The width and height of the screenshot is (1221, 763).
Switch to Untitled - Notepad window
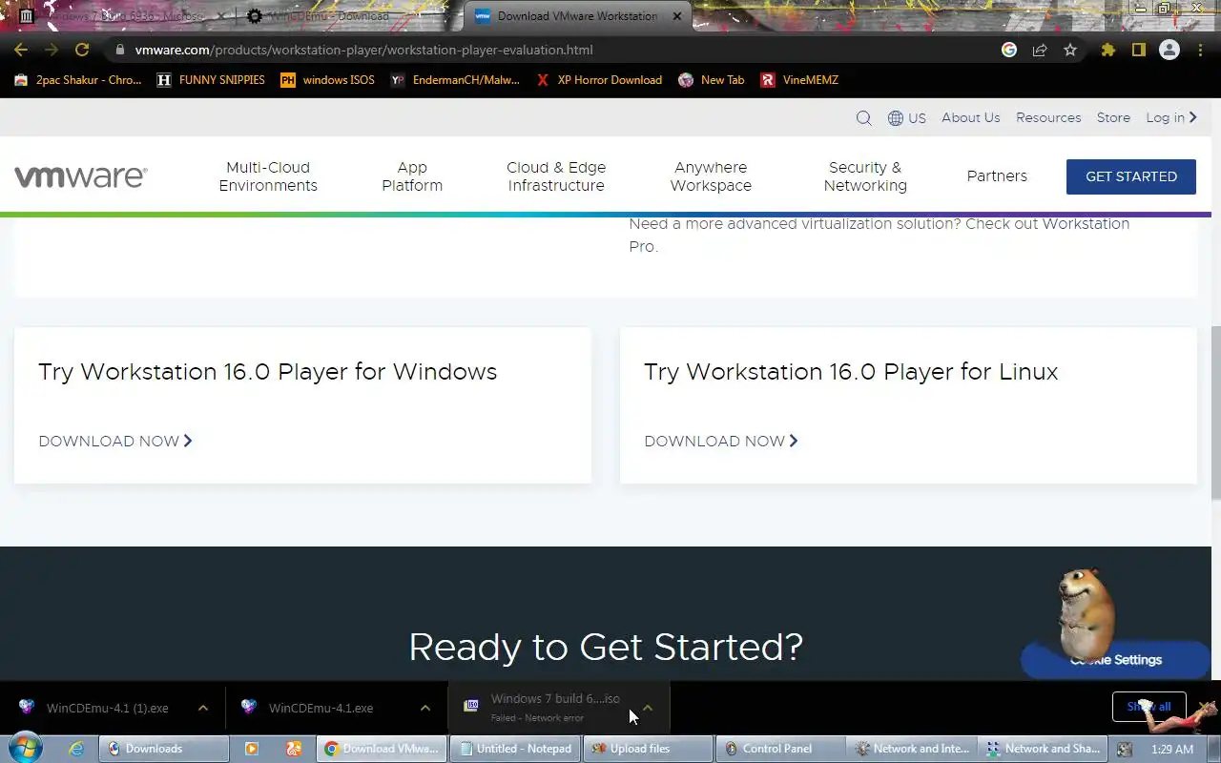tap(515, 749)
